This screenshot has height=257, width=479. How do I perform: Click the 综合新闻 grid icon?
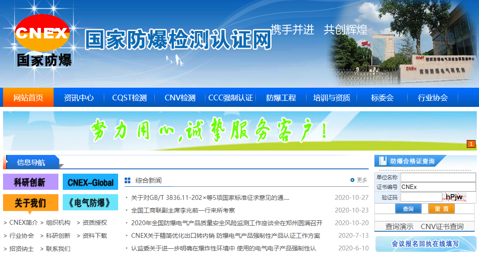(x=127, y=181)
